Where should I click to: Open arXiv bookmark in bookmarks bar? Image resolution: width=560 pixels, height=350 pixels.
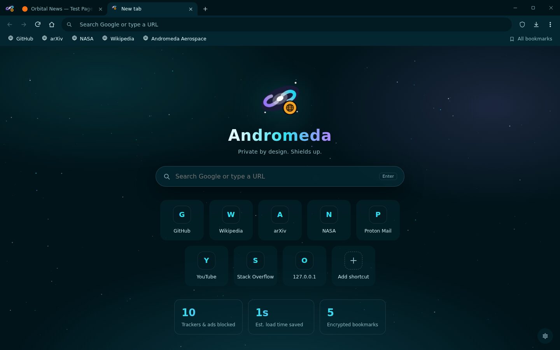[52, 38]
